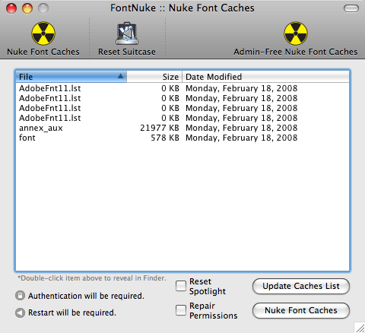Enable the Repair Permissions checkbox
Viewport: 365px width, 333px height.
click(181, 310)
